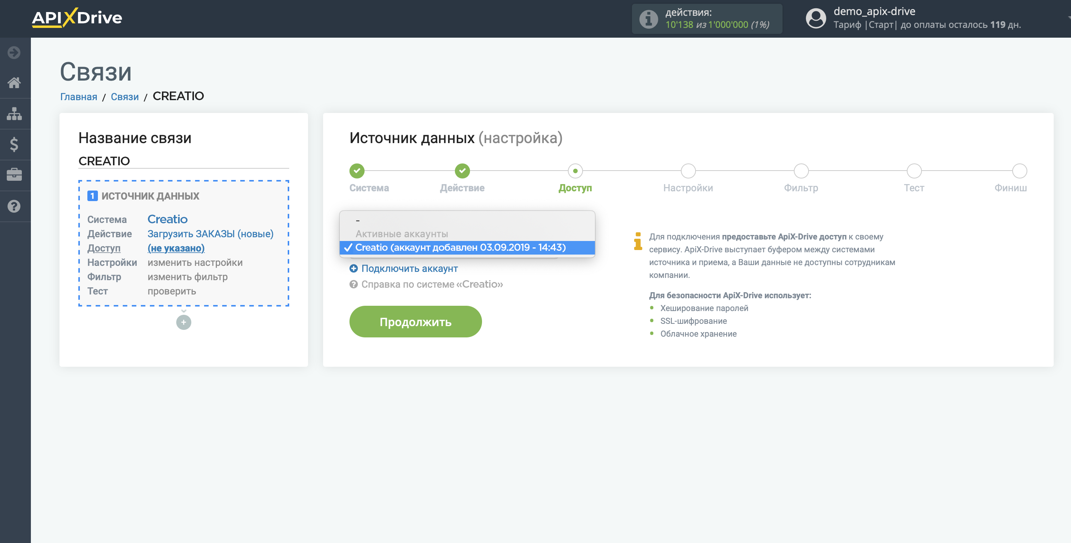Go to the Действие step circle

[462, 171]
